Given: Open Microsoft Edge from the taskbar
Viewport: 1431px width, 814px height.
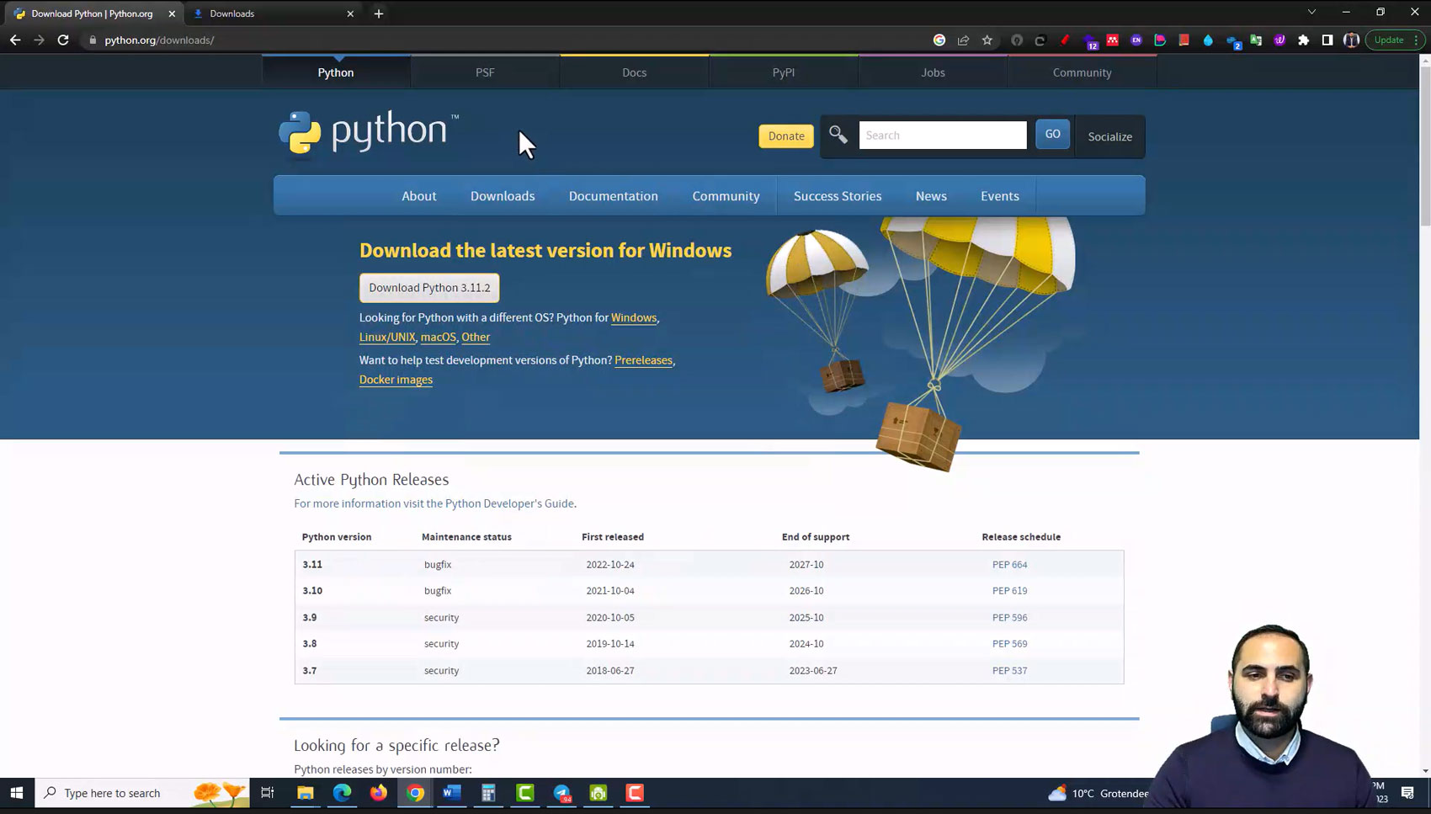Looking at the screenshot, I should pos(342,793).
